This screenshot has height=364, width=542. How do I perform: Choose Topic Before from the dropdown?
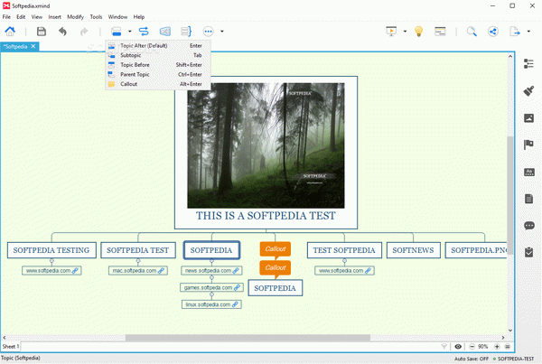click(158, 65)
